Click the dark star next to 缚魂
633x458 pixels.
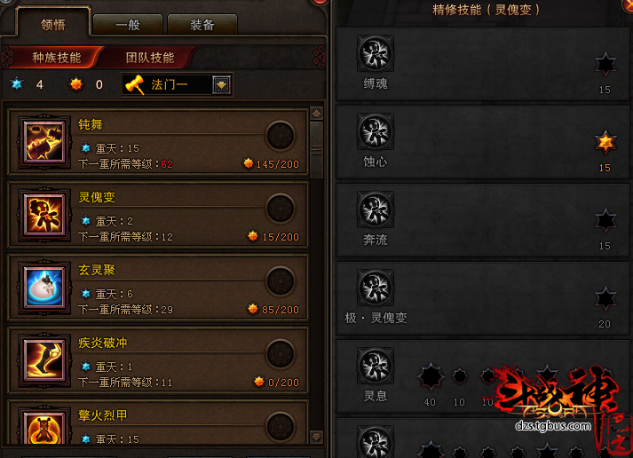(605, 64)
